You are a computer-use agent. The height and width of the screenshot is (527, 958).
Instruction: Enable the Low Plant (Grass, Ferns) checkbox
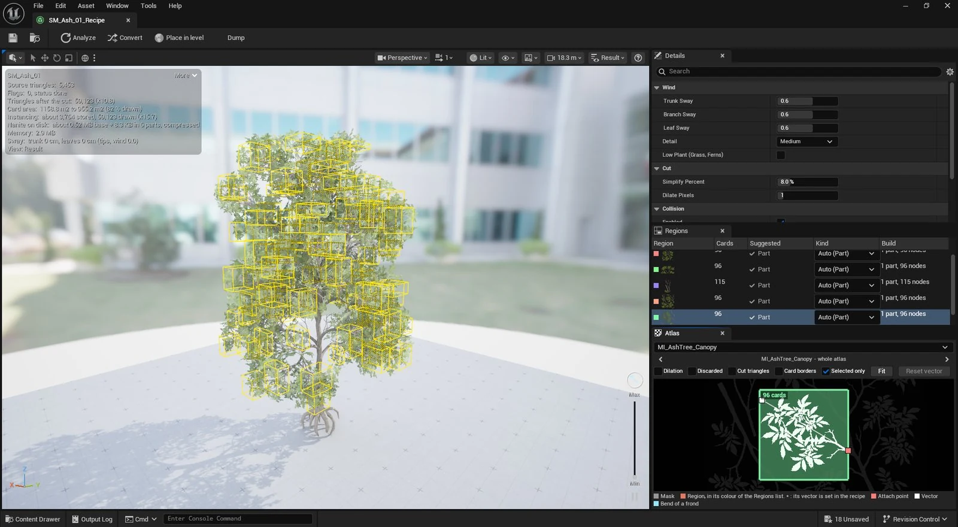781,155
